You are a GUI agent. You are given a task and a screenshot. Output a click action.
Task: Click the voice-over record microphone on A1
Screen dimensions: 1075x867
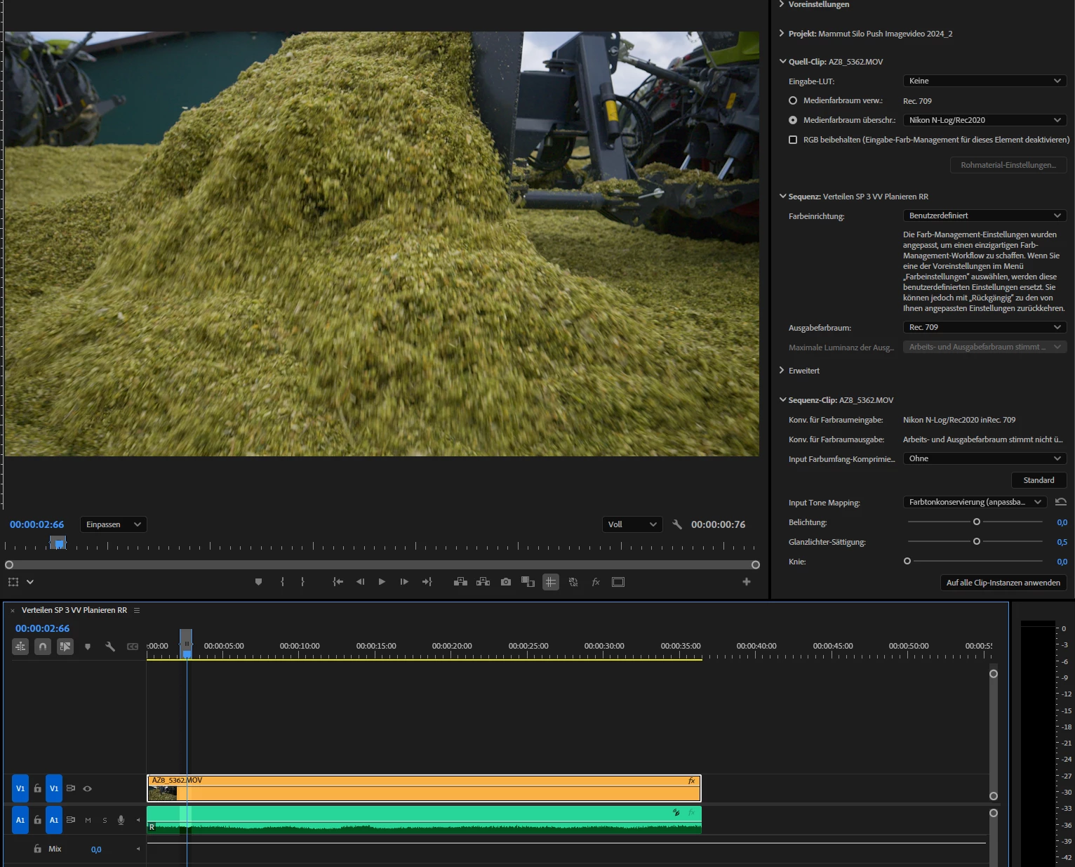click(x=121, y=820)
